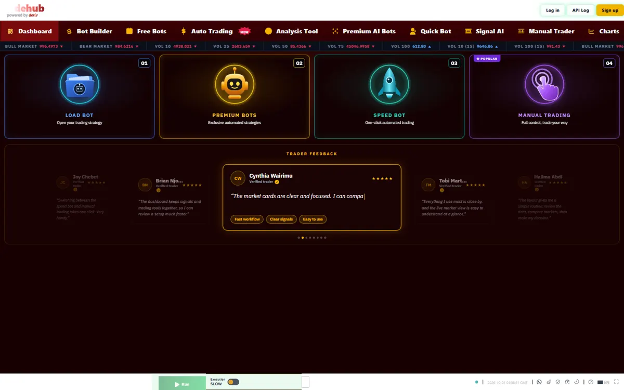
Task: Open the Load Bot folder icon
Action: (80, 85)
